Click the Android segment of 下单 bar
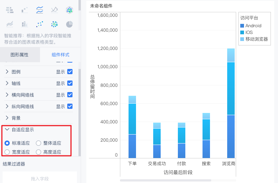This screenshot has width=278, height=183. point(132,146)
